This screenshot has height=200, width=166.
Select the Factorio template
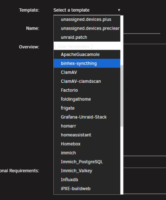87,90
